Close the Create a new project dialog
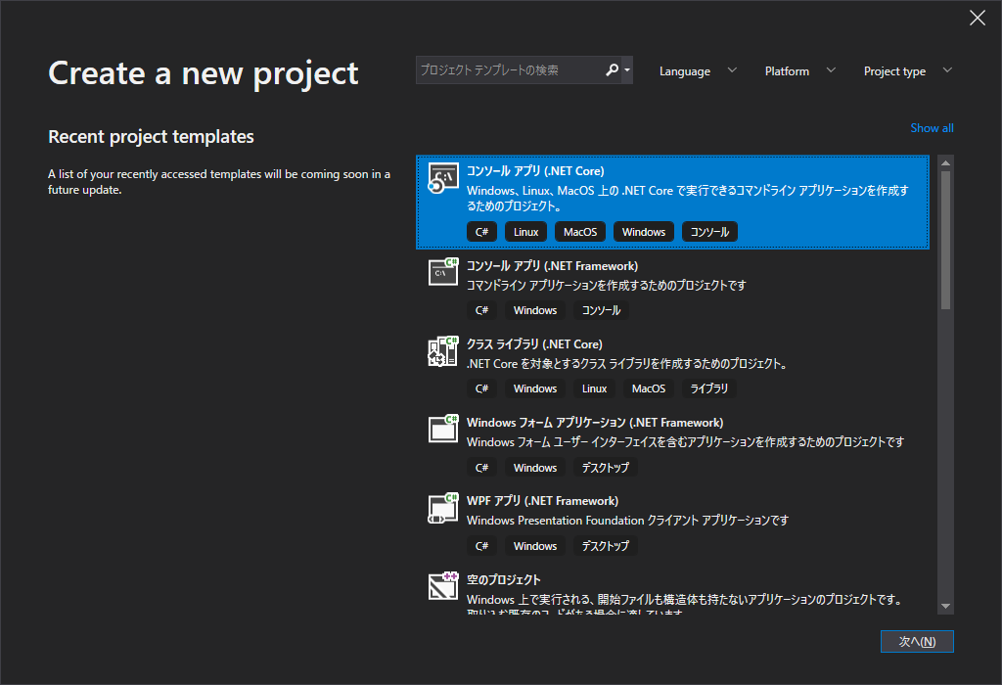1002x685 pixels. tap(978, 18)
